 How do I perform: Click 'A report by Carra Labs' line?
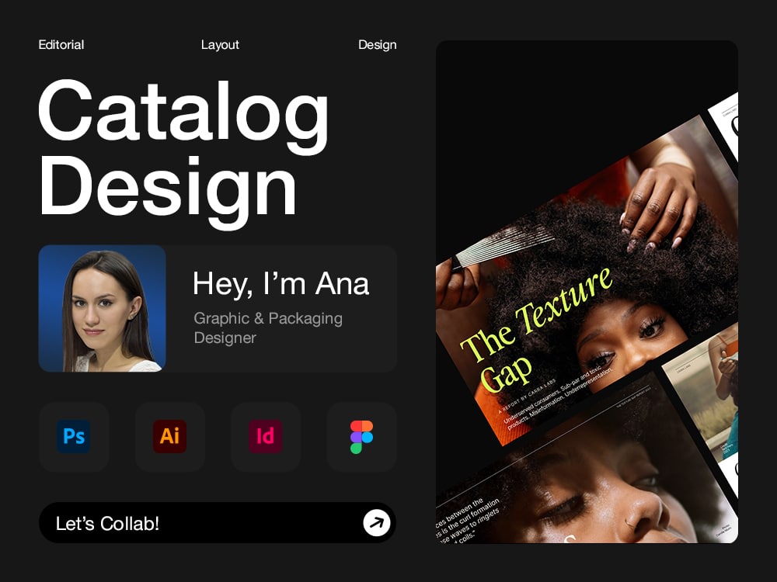[527, 397]
